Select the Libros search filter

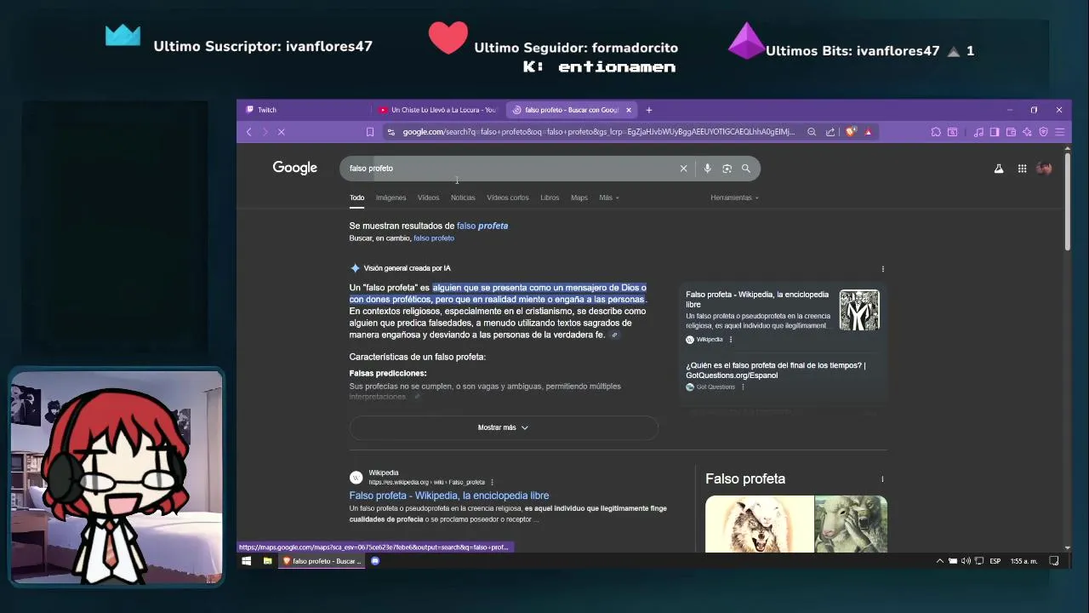pyautogui.click(x=550, y=198)
